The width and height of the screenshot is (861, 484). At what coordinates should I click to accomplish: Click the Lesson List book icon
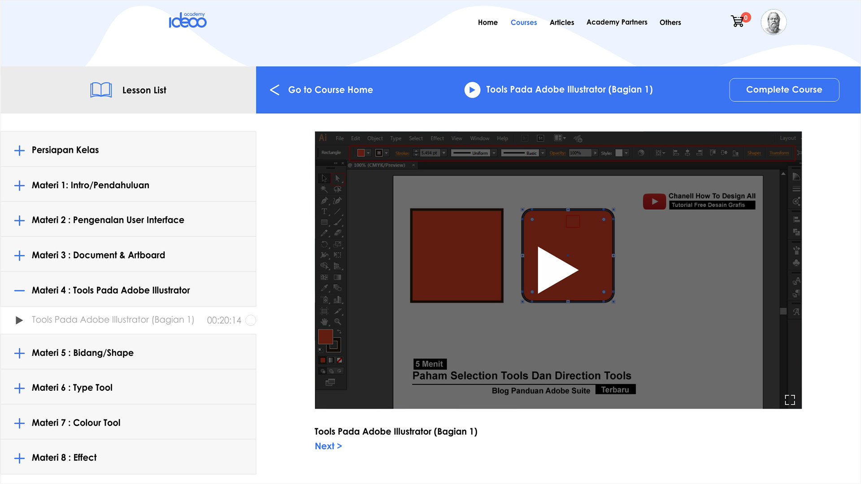[x=101, y=90]
